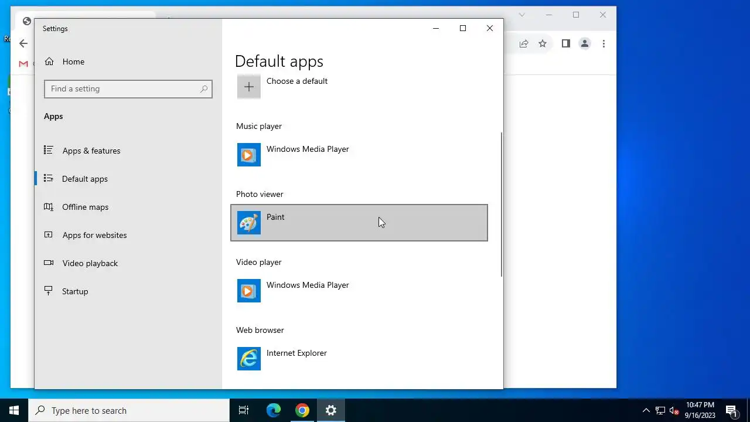Bookmark this page with Chrome's star
750x422 pixels.
(543, 43)
